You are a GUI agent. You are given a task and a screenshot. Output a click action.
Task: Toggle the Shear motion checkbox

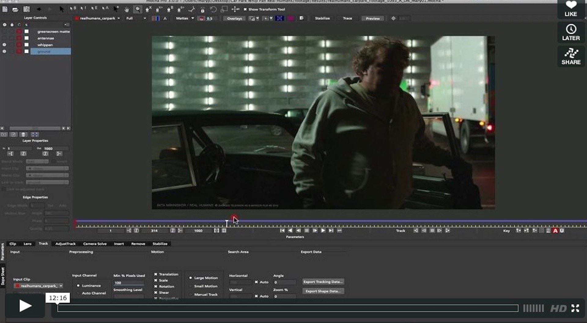pos(156,292)
